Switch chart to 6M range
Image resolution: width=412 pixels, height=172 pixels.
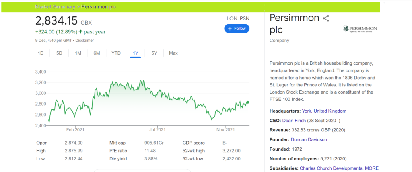[97, 53]
